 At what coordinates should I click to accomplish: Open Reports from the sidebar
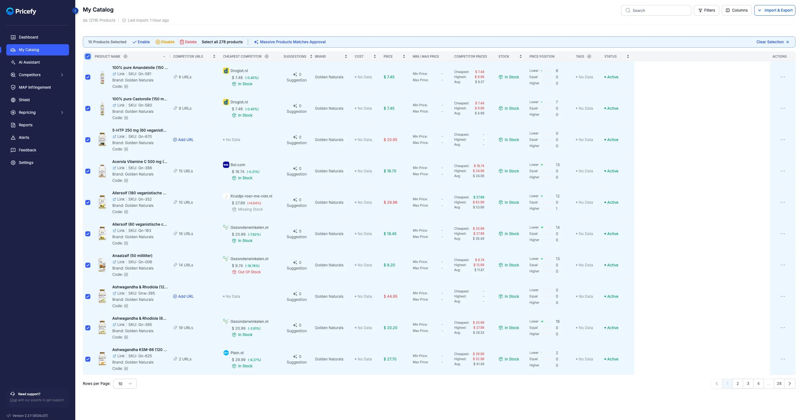[38, 125]
